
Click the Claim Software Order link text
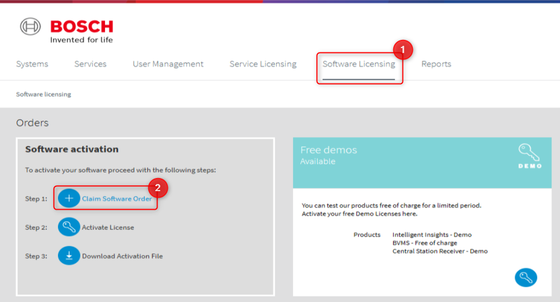(117, 199)
